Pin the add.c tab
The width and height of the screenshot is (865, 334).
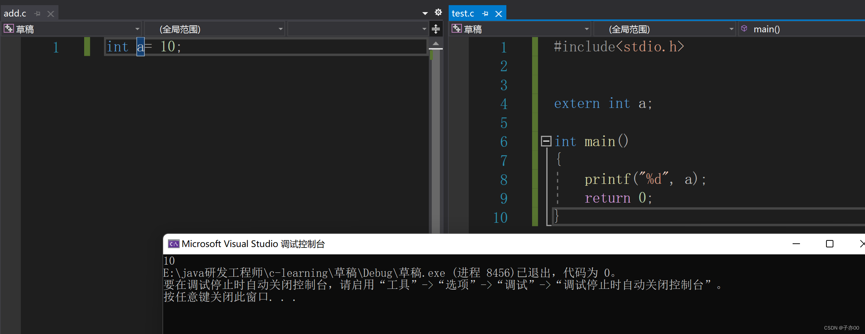pos(37,14)
